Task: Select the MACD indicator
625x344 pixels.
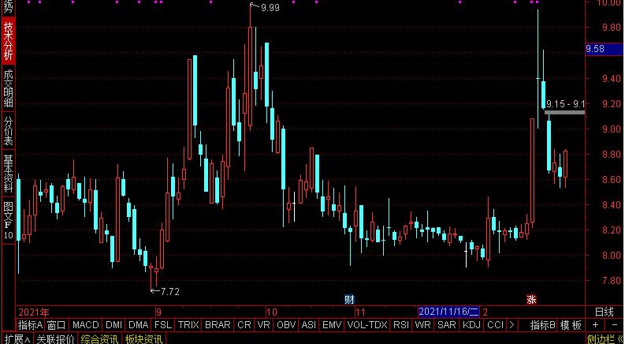Action: coord(85,325)
